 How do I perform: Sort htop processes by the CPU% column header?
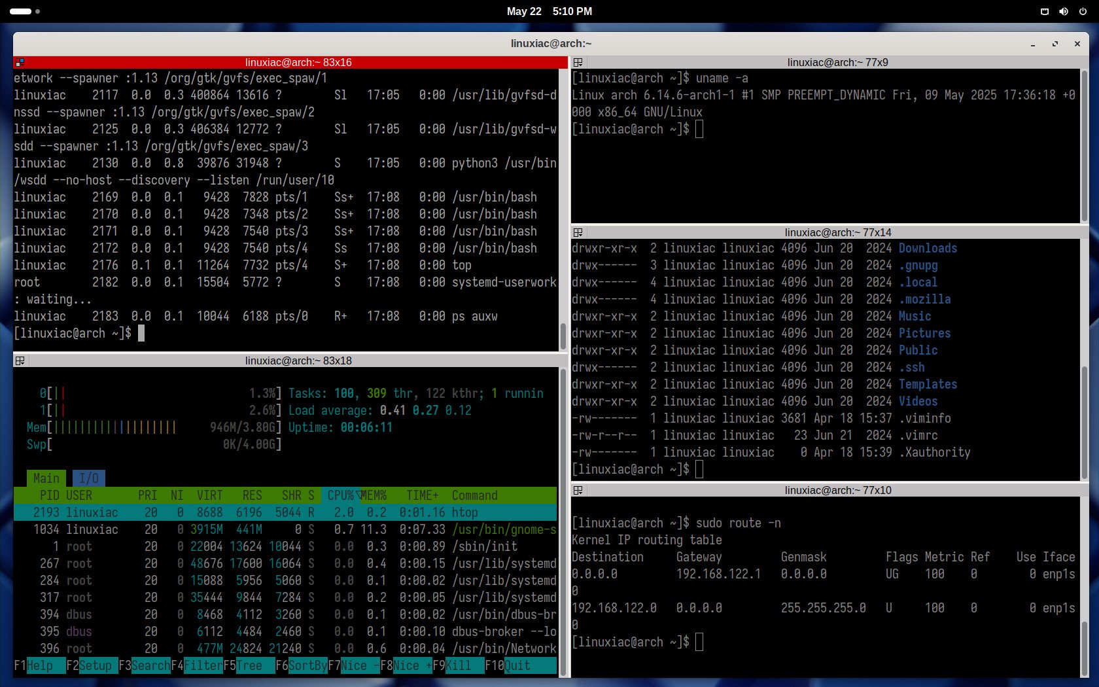click(340, 496)
